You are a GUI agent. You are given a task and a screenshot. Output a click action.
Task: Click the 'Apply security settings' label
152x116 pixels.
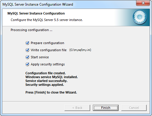pyautogui.click(x=48, y=64)
